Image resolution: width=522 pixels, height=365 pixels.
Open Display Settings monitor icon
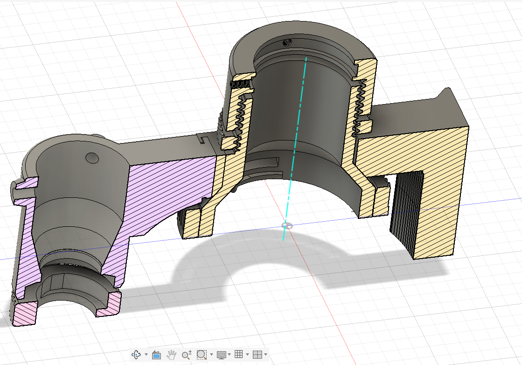[221, 355]
